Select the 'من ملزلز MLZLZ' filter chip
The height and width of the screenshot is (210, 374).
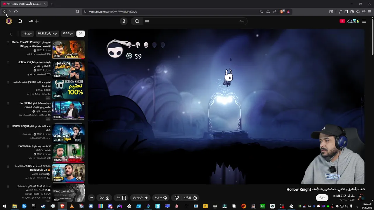click(47, 34)
